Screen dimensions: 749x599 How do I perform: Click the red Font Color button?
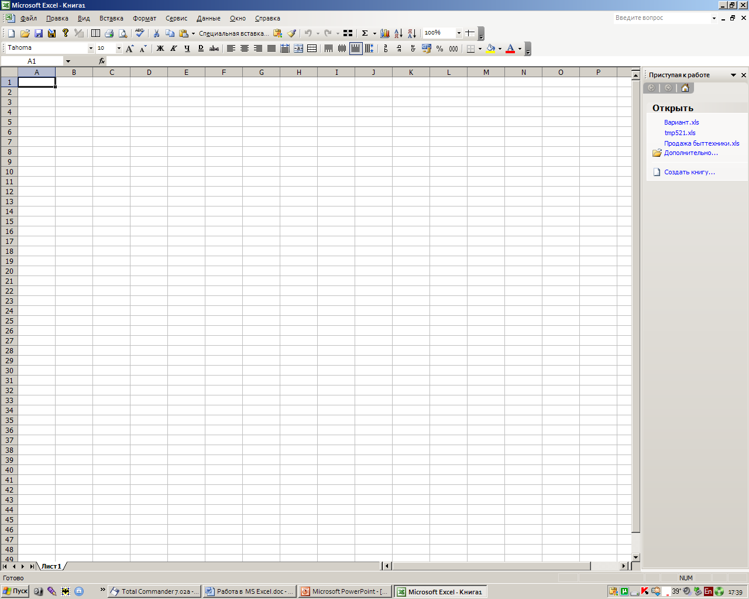click(x=510, y=49)
